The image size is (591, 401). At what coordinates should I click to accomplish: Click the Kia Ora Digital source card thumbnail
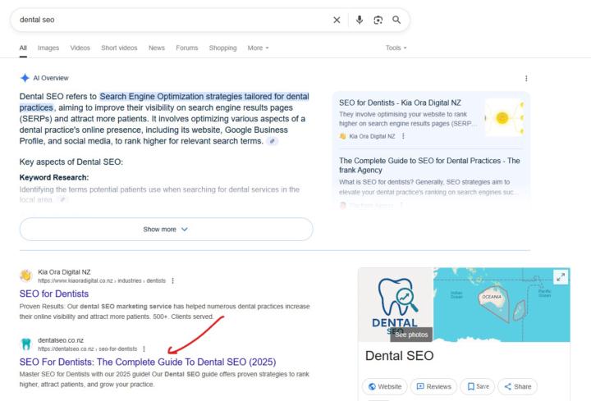coord(503,117)
